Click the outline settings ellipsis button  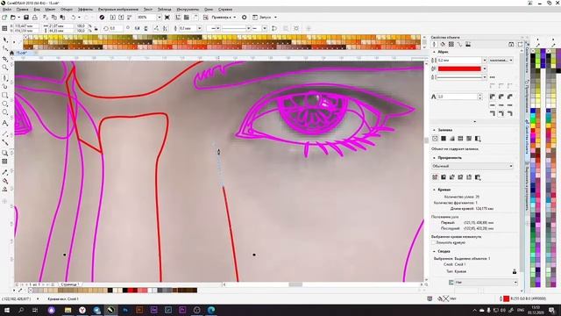(x=493, y=77)
